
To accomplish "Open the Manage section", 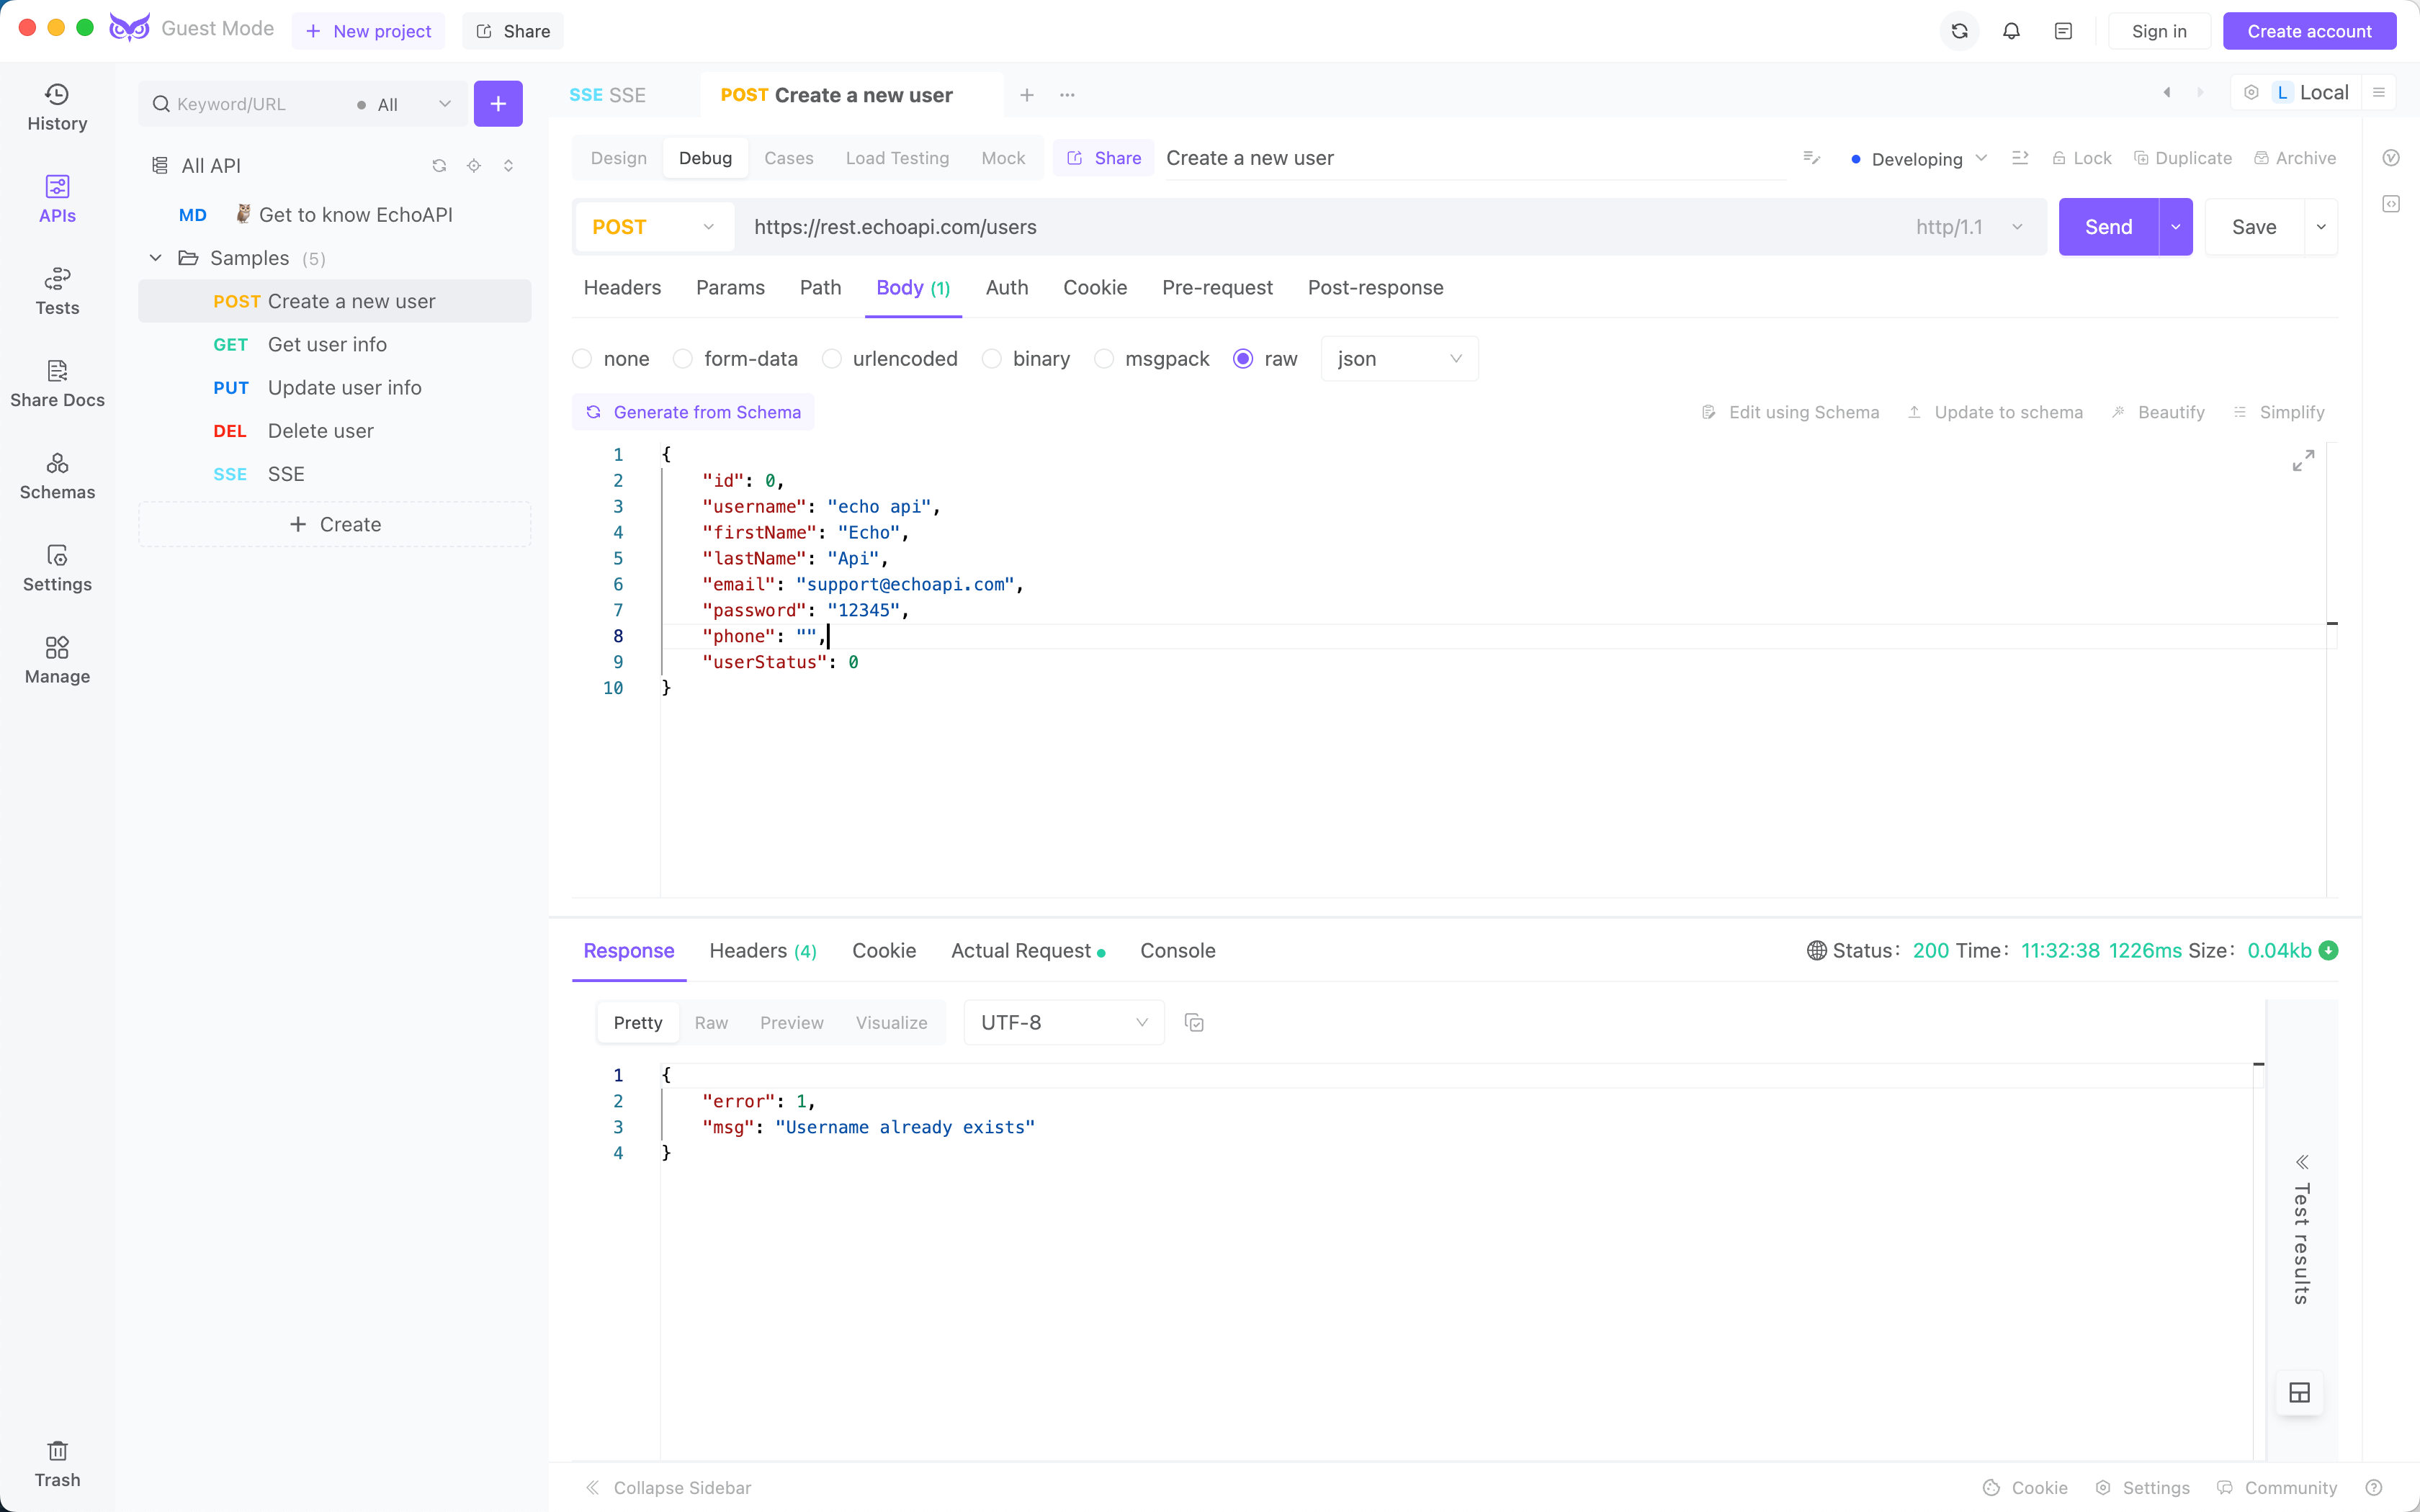I will point(57,660).
